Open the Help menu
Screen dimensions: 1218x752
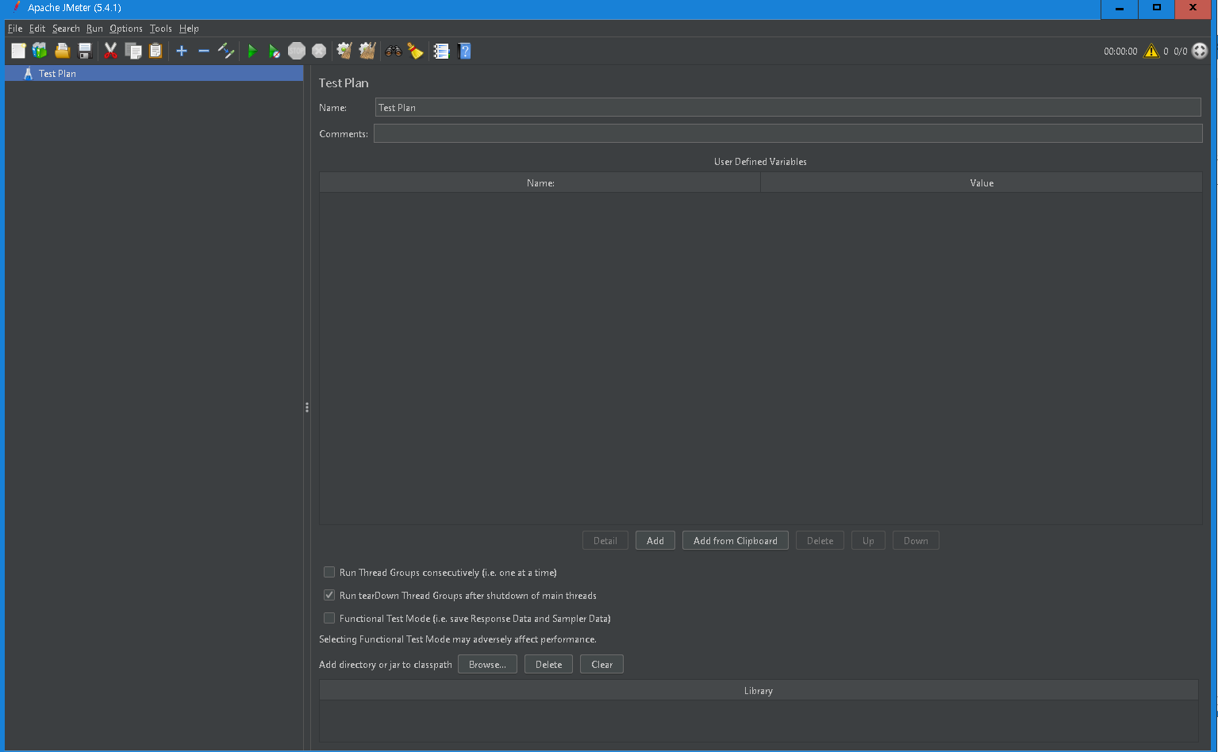(x=189, y=29)
